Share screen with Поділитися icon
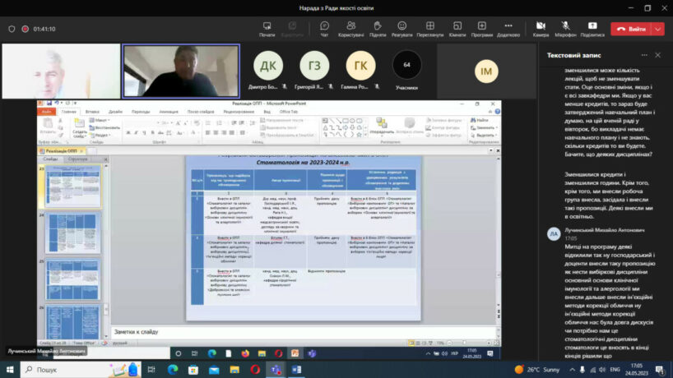673x378 pixels. tap(592, 28)
